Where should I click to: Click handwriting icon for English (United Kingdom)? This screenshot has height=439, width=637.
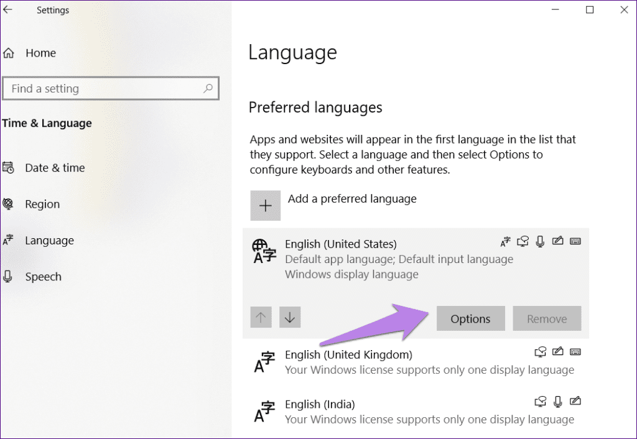coord(558,353)
